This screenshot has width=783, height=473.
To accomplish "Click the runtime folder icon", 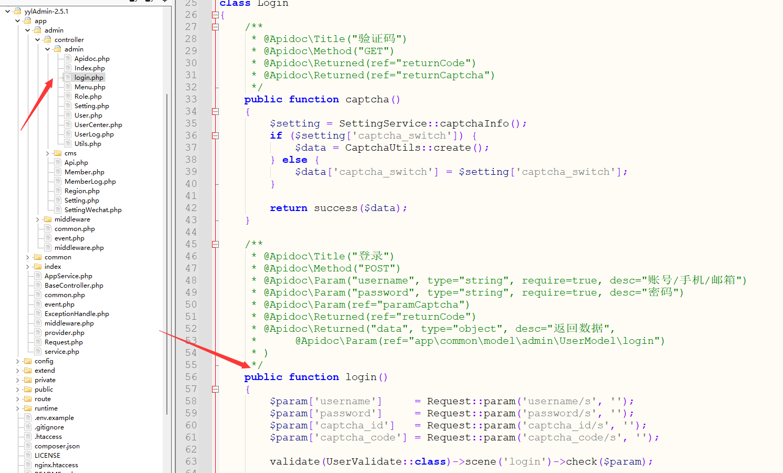I will click(x=27, y=408).
